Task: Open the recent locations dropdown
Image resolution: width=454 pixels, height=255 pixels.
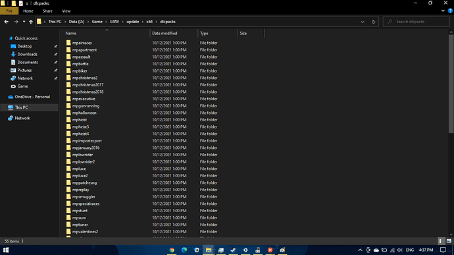Action: [24, 22]
